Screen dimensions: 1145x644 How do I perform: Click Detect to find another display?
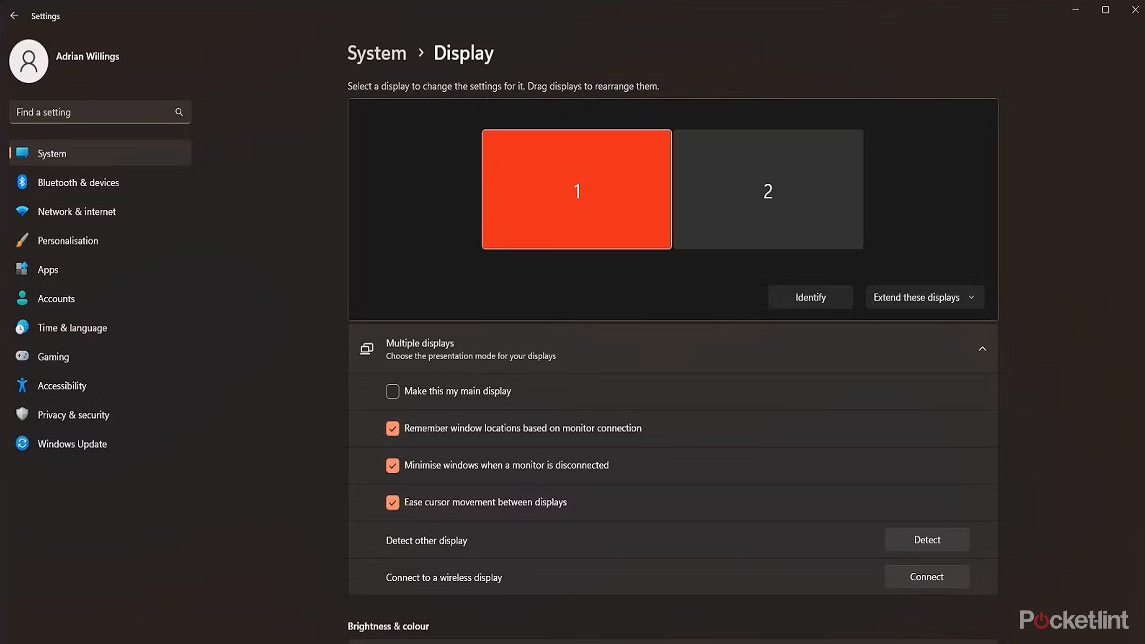point(927,539)
